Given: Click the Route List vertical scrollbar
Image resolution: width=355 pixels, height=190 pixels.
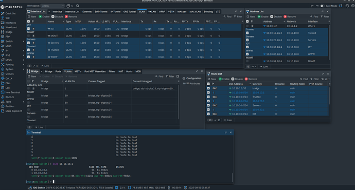Looking at the screenshot, I should pos(329,96).
